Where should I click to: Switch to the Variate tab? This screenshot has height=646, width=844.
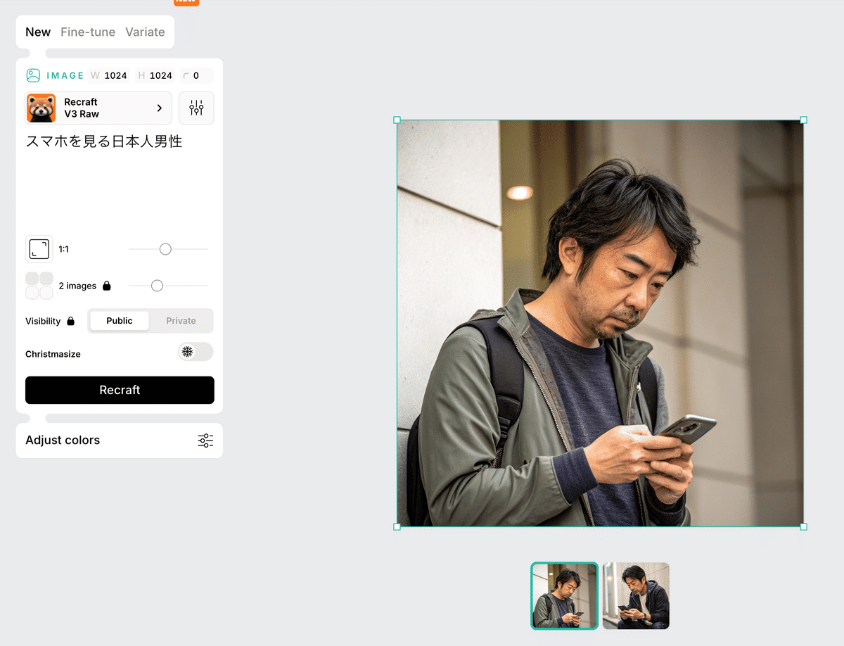(145, 32)
